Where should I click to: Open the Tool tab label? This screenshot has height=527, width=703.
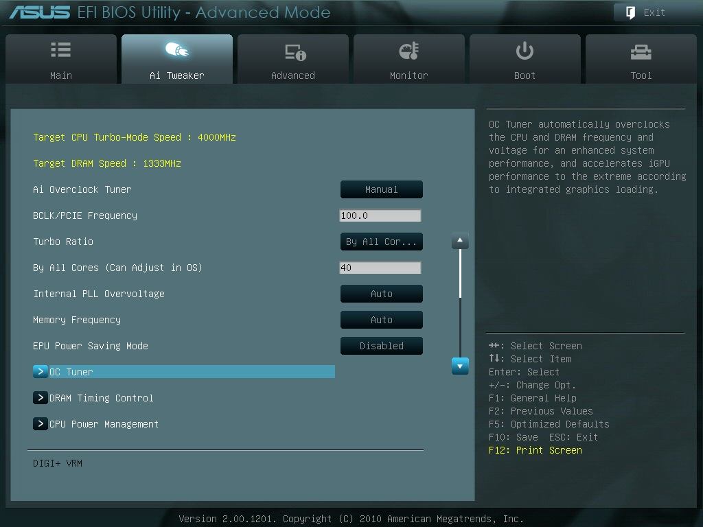coord(641,75)
